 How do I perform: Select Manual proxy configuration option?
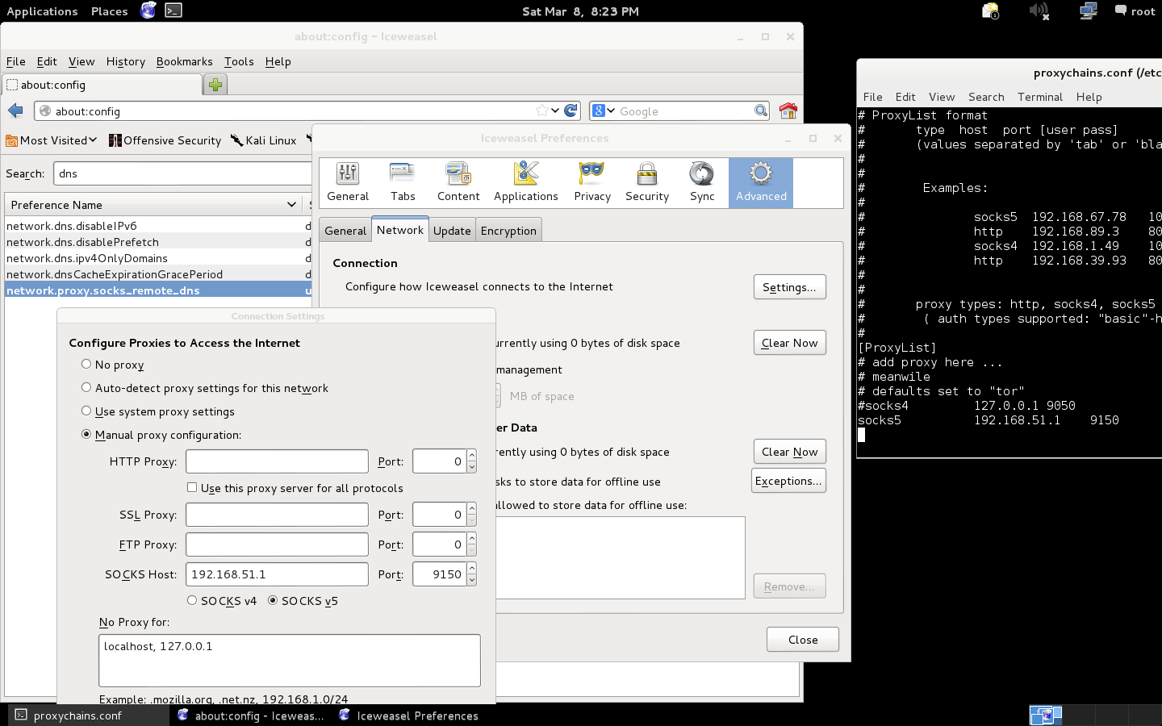(86, 434)
